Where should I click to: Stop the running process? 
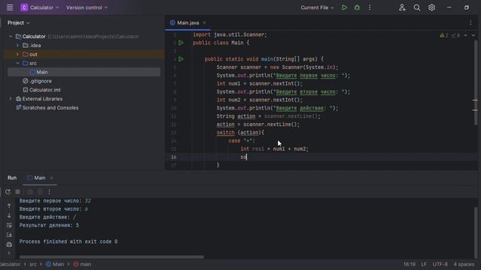click(x=18, y=192)
